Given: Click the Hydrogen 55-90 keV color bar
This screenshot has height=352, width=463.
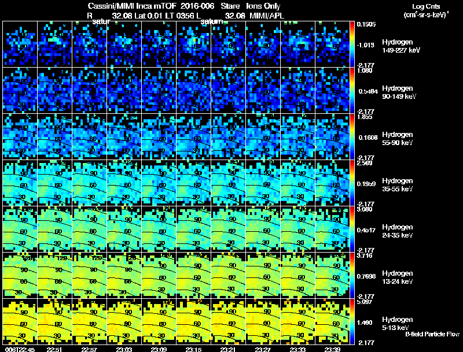Looking at the screenshot, I should (352, 136).
